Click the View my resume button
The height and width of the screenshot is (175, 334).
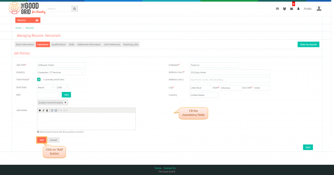click(x=308, y=44)
